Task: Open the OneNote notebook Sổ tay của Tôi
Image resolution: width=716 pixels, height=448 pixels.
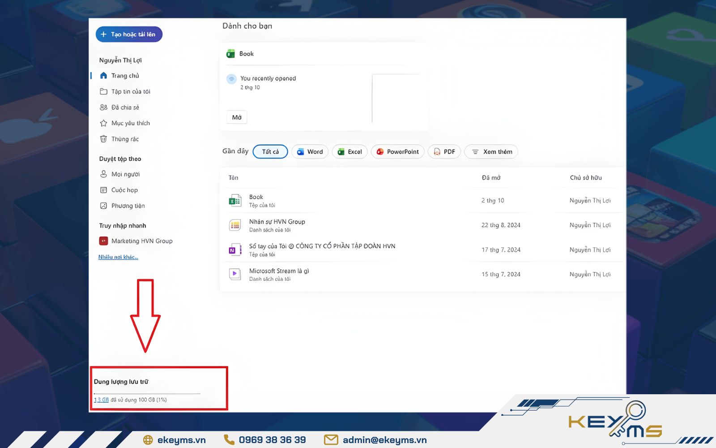Action: tap(322, 246)
